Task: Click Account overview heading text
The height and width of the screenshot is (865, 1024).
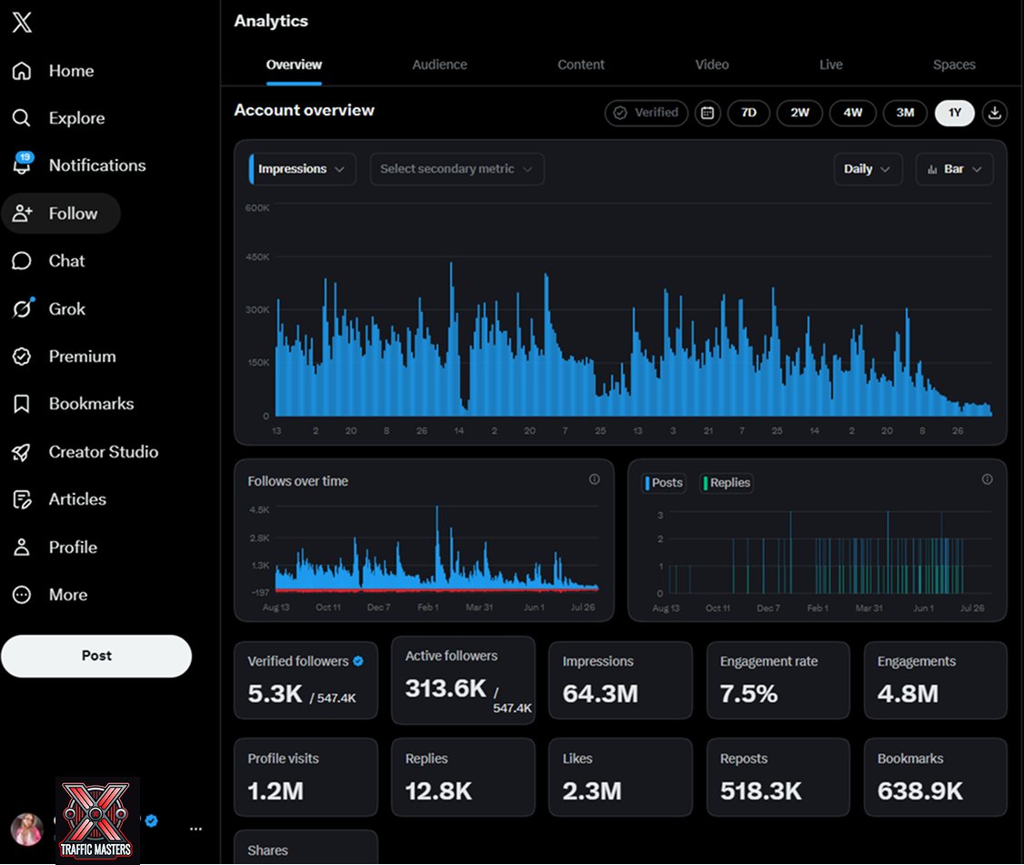Action: (305, 110)
